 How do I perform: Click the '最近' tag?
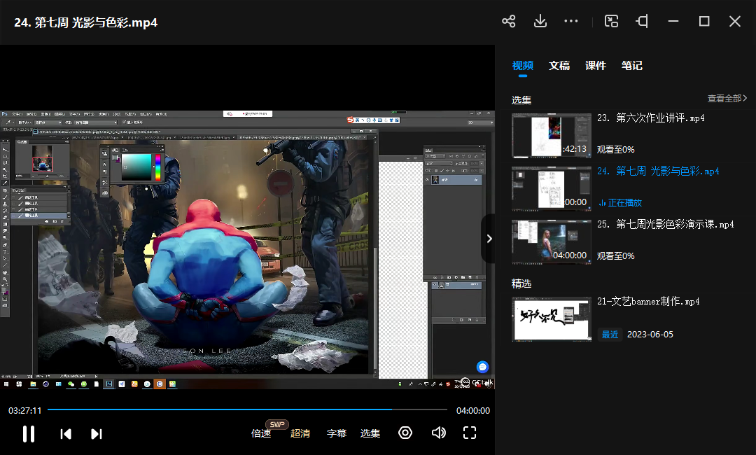point(610,335)
